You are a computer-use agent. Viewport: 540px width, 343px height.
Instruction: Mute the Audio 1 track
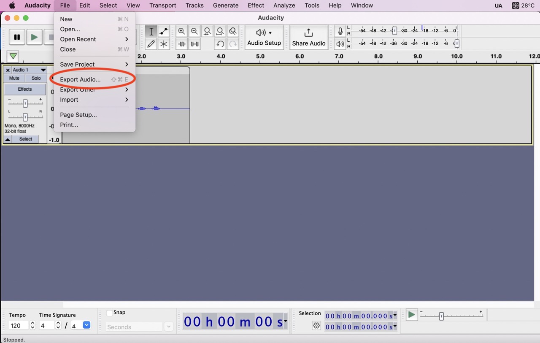[x=14, y=78]
